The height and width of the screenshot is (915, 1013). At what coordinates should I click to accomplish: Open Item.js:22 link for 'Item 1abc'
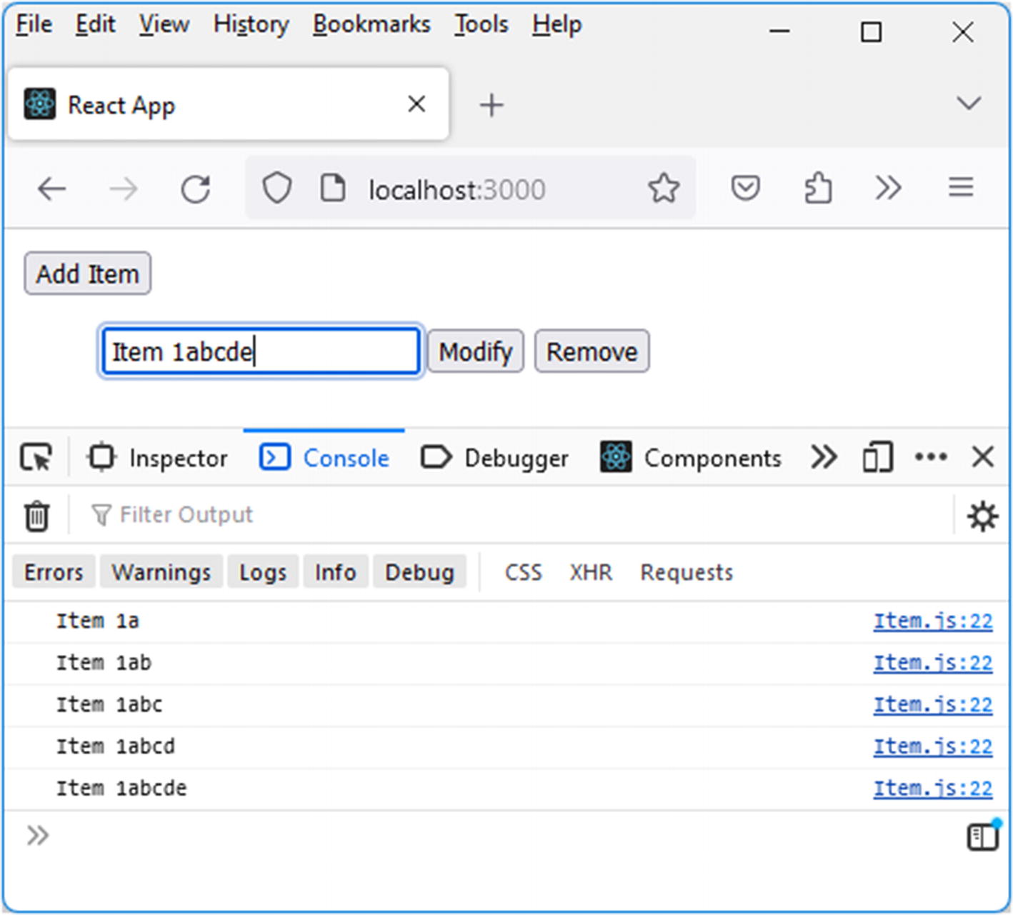tap(932, 705)
